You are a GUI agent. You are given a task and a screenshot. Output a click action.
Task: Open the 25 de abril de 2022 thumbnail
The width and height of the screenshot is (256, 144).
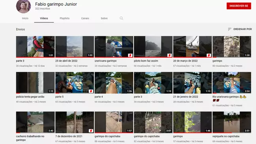(x=75, y=47)
